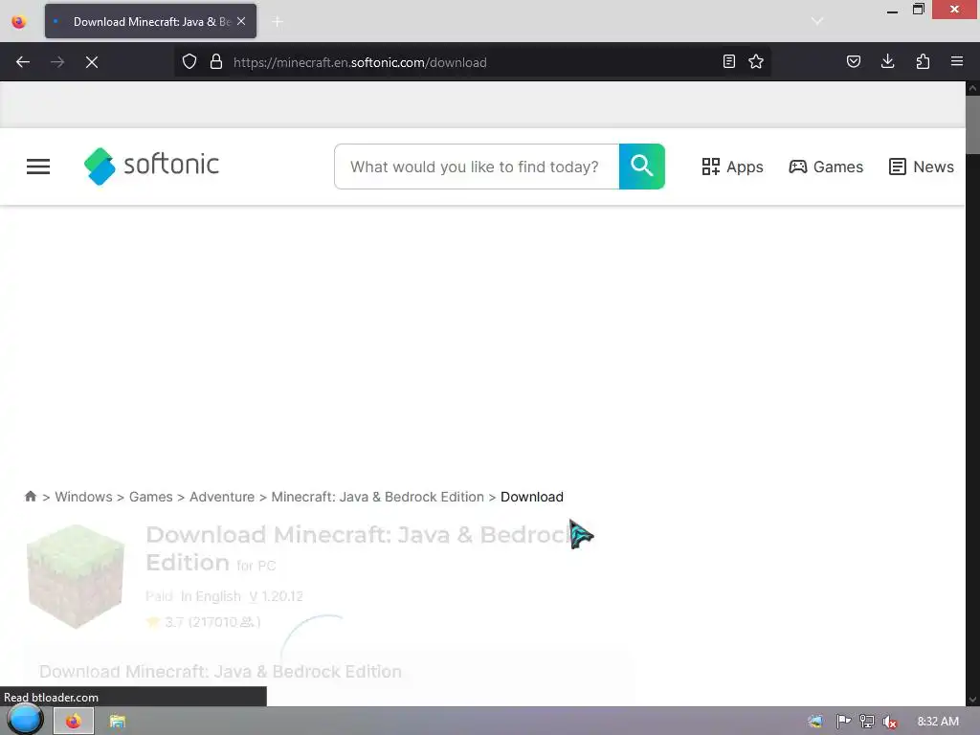
Task: Open the Firefox downloads panel
Action: click(888, 61)
